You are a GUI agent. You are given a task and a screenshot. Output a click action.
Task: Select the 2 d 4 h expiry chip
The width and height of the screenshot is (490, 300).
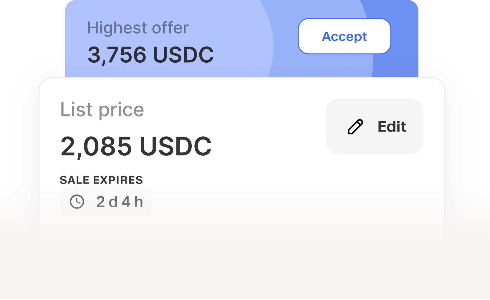click(x=106, y=202)
